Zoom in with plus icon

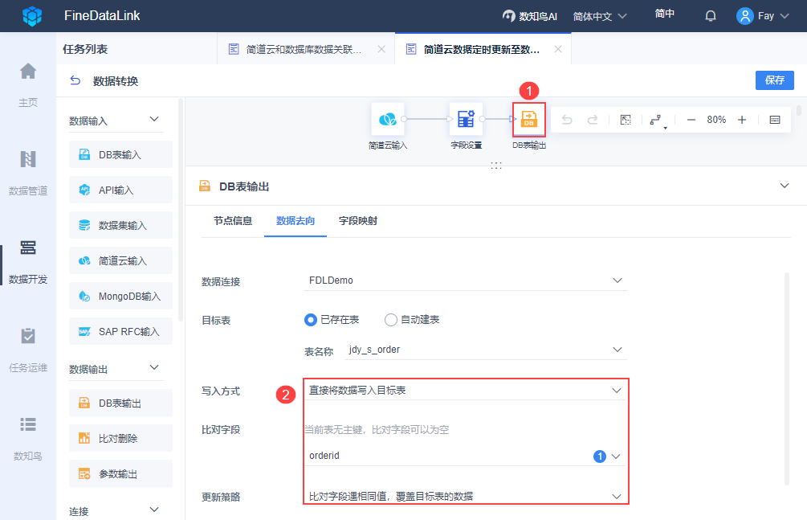(742, 120)
